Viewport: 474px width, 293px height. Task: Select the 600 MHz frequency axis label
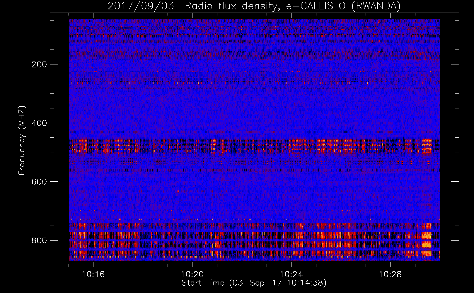coord(39,182)
